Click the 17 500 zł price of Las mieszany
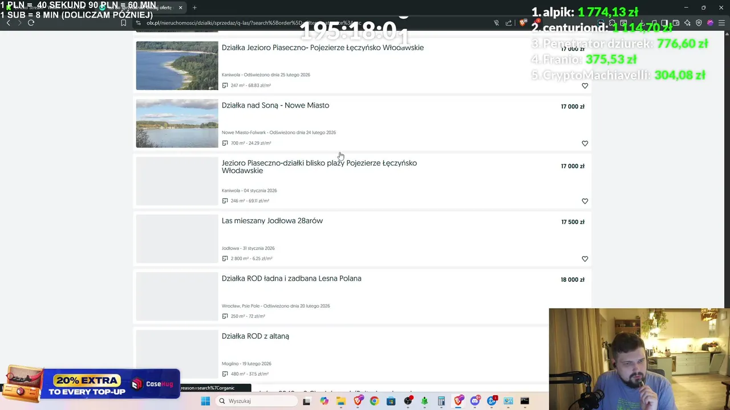The image size is (730, 410). [573, 222]
